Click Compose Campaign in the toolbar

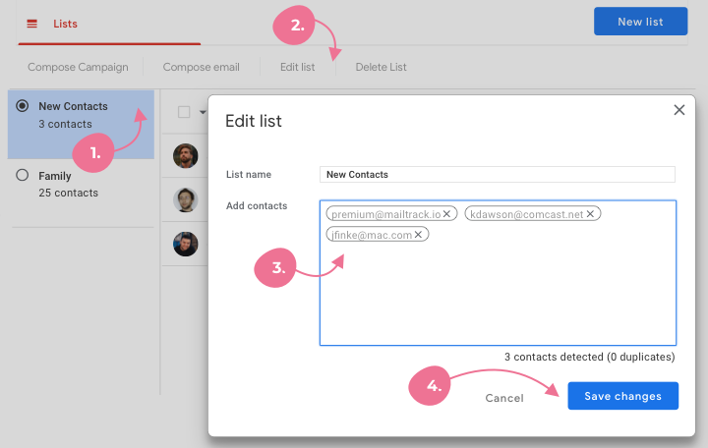[x=78, y=67]
